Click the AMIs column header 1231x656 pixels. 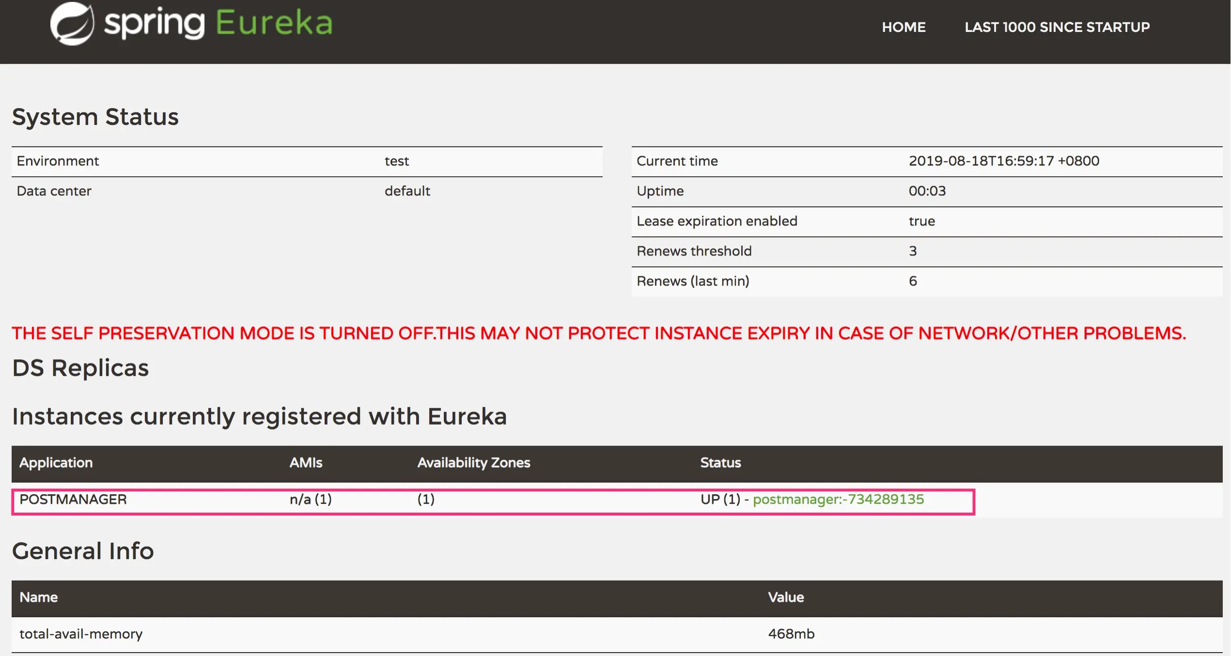coord(306,462)
